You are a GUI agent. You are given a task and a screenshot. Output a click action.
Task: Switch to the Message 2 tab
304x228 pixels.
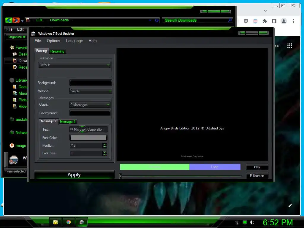(x=67, y=122)
